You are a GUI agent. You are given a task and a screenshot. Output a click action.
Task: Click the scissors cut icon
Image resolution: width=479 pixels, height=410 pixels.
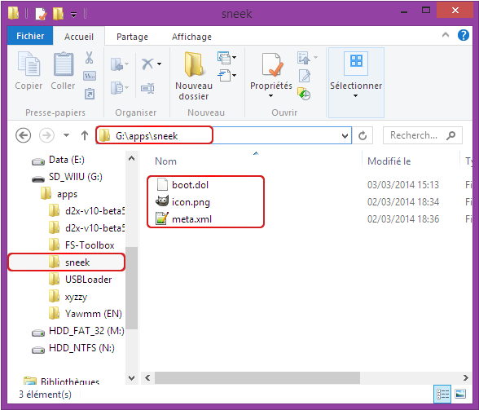(x=89, y=58)
